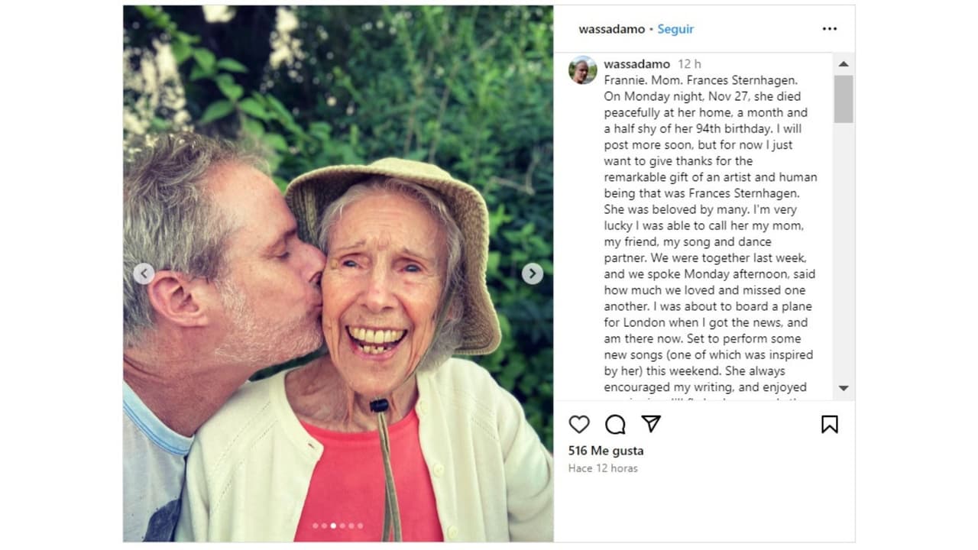
Task: Open comments via the speech bubble icon
Action: coord(615,425)
